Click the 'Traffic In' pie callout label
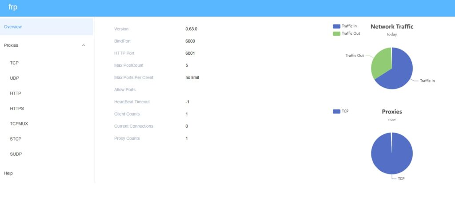 click(x=427, y=81)
